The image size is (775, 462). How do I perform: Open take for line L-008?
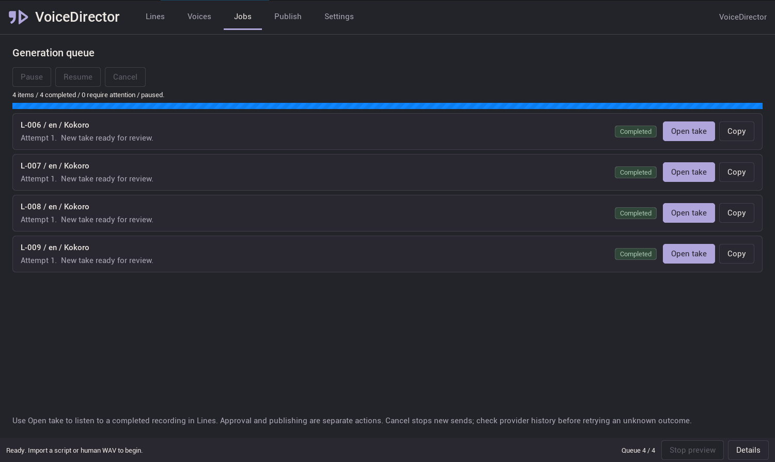click(x=689, y=213)
